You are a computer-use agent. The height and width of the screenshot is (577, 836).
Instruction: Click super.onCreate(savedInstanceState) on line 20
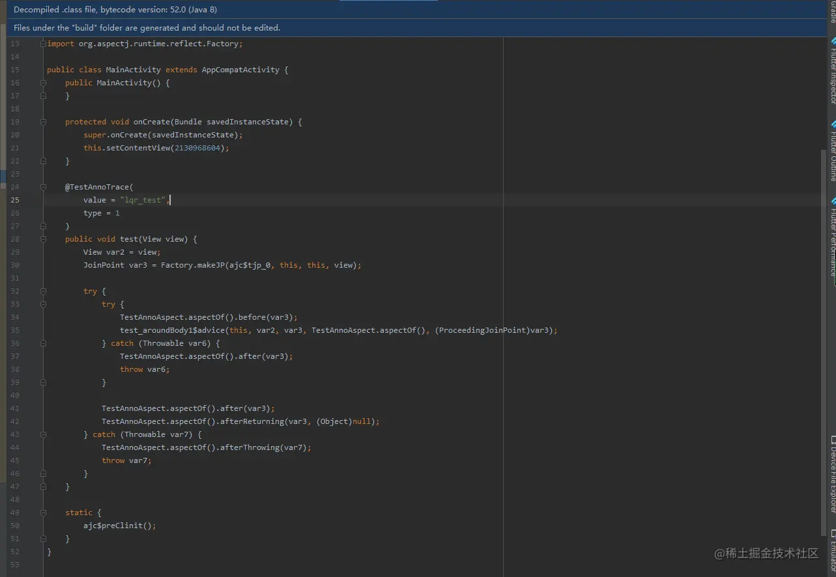pyautogui.click(x=163, y=135)
